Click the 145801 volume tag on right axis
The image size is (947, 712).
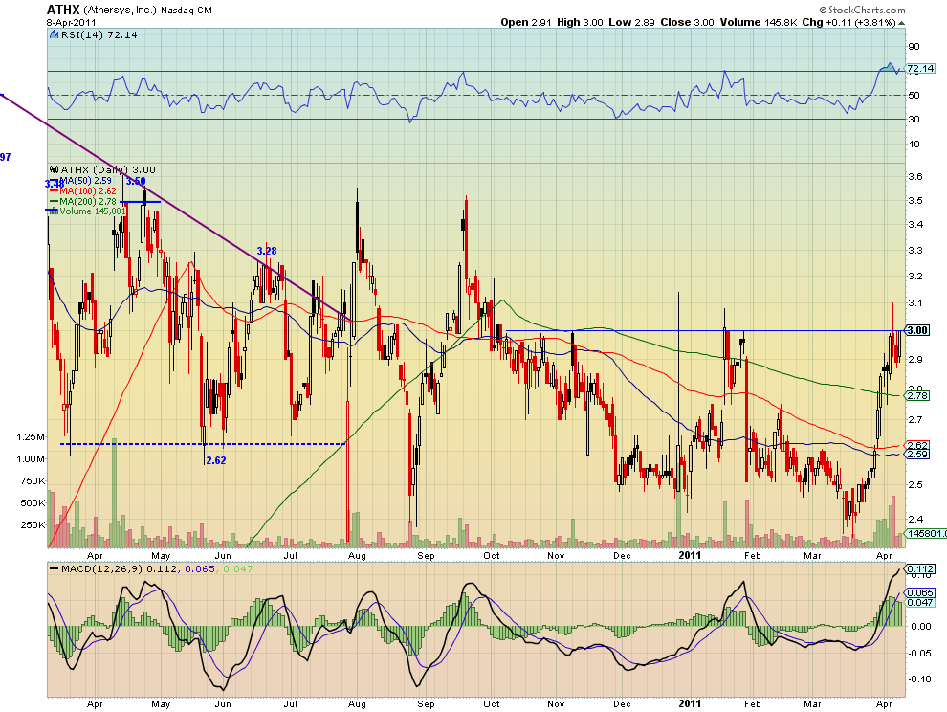pyautogui.click(x=927, y=534)
